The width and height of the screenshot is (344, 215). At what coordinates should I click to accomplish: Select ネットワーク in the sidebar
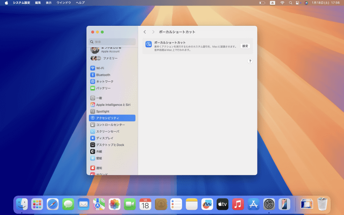tap(112, 81)
